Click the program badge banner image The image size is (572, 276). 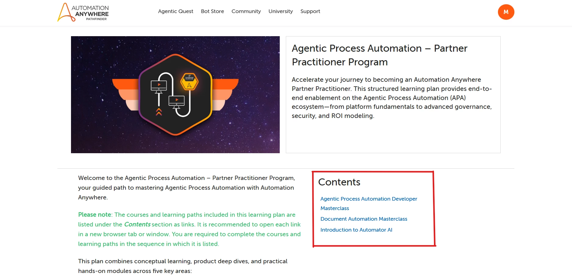tap(175, 95)
